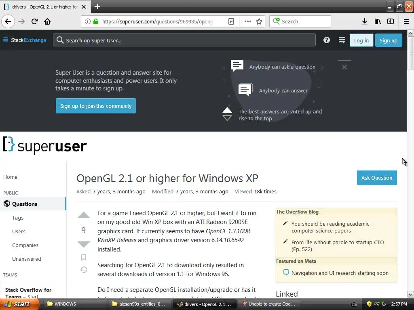Open the question title OpenGL 2.1 link

point(167,178)
